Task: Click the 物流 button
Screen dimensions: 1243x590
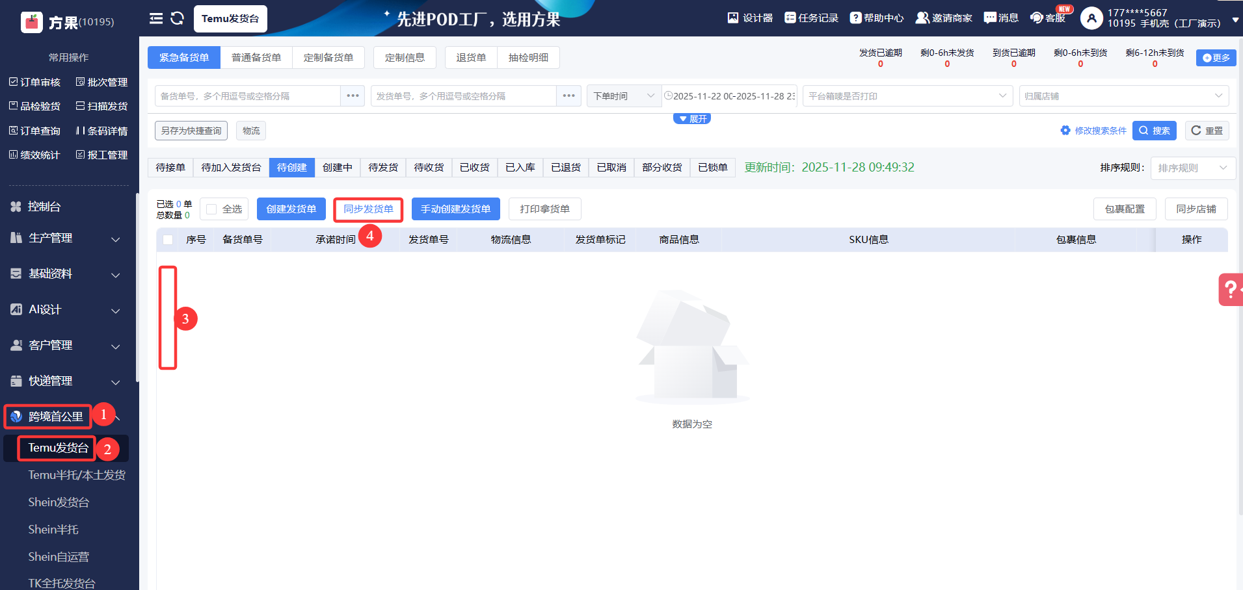Action: [251, 131]
